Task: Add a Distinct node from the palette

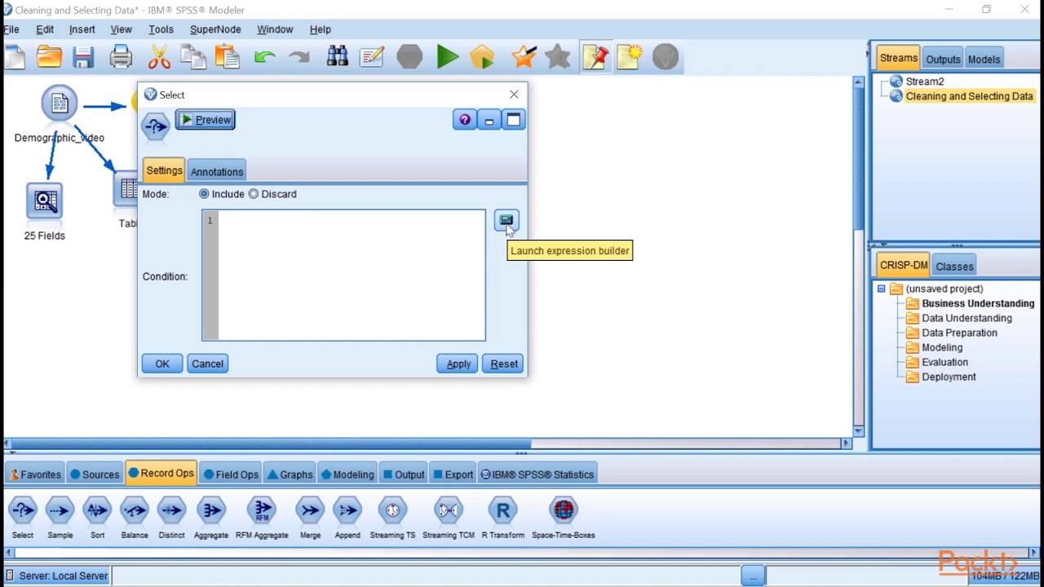Action: click(x=171, y=518)
